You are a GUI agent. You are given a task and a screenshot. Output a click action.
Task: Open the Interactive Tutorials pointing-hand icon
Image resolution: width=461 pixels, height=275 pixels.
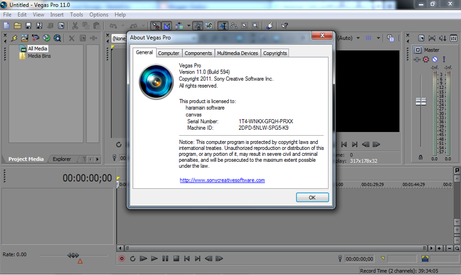tap(270, 26)
